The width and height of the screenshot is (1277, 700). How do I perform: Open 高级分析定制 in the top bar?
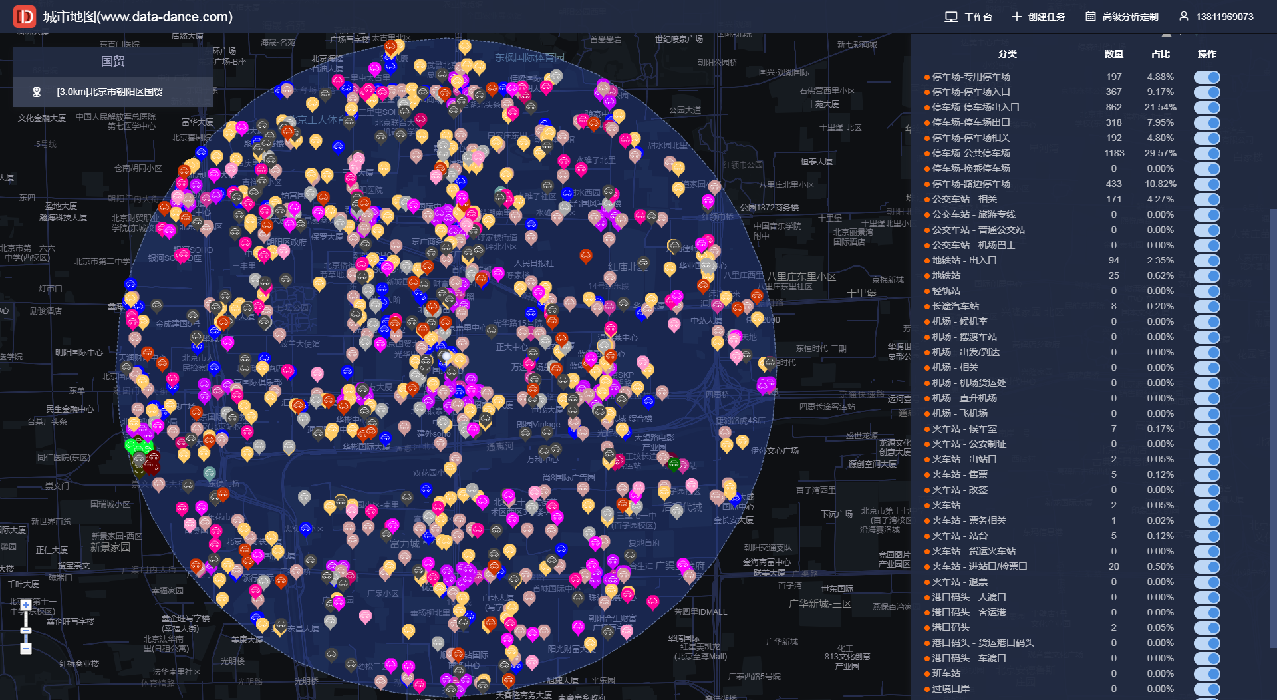point(1122,17)
